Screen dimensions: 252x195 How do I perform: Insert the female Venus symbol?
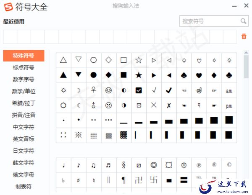(93, 90)
